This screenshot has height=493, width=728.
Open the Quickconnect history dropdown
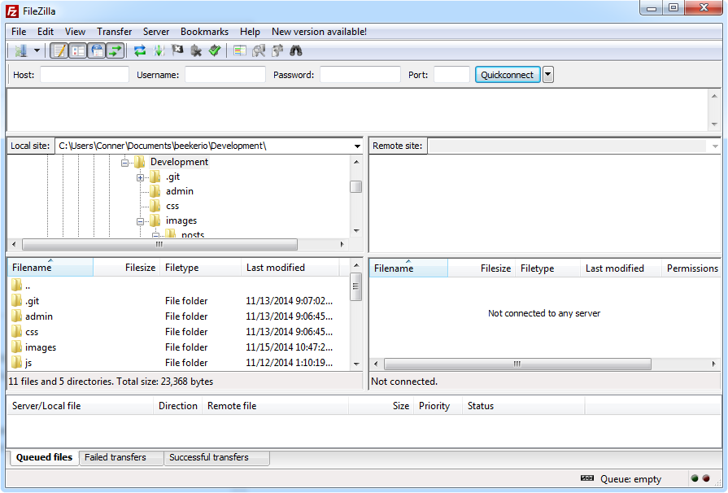[548, 74]
